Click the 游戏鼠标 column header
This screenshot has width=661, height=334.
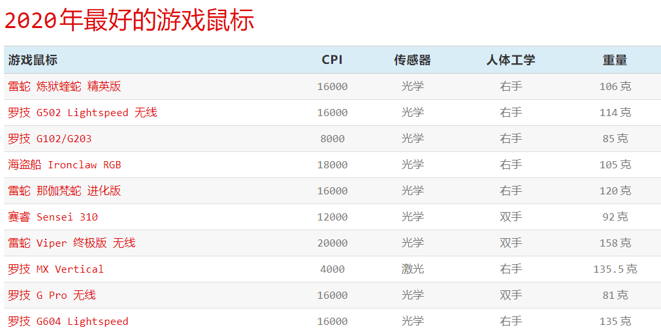(x=33, y=60)
